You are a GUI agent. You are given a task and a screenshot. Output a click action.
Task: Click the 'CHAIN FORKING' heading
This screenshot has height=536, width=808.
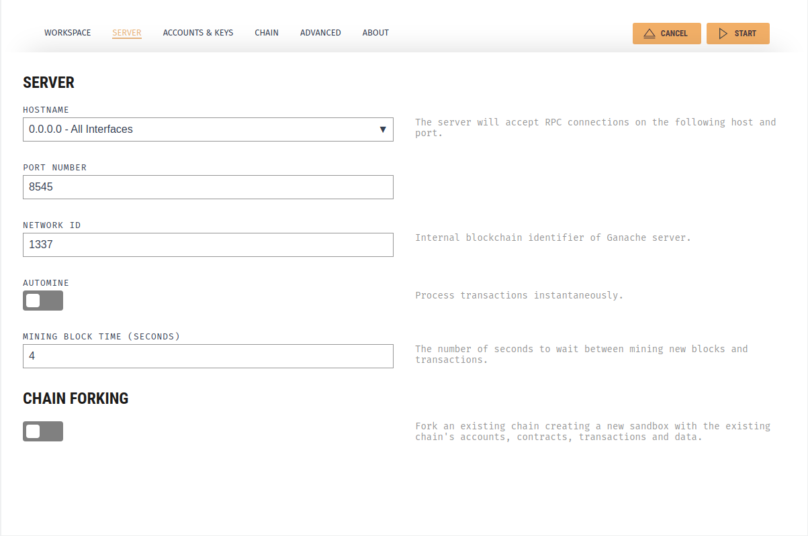(76, 398)
